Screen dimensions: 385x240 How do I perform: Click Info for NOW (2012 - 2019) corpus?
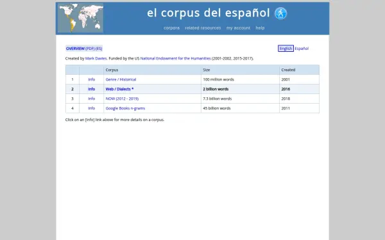click(92, 99)
